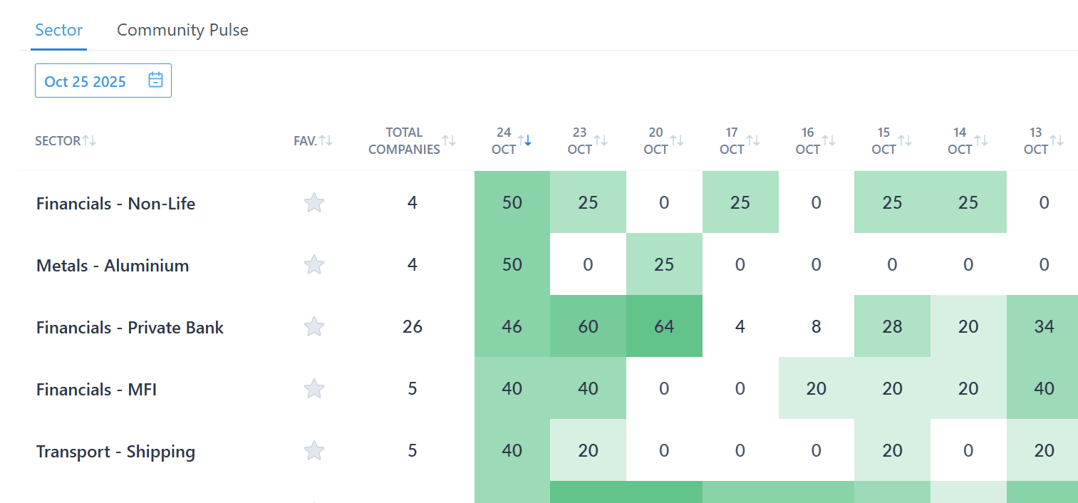Switch to the Community Pulse tab
The width and height of the screenshot is (1078, 503).
[182, 31]
